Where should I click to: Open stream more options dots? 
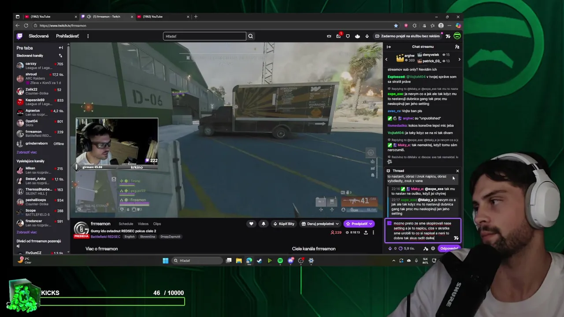pyautogui.click(x=373, y=232)
